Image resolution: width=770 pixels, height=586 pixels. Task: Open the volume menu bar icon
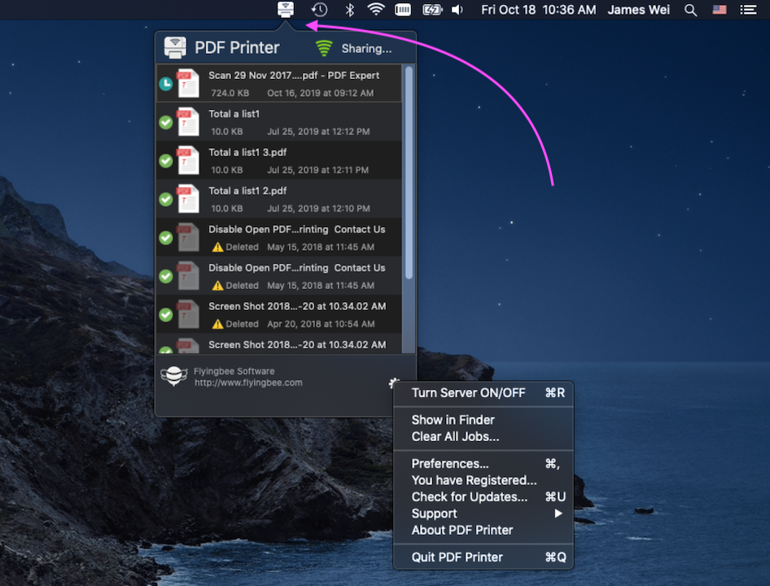(457, 10)
